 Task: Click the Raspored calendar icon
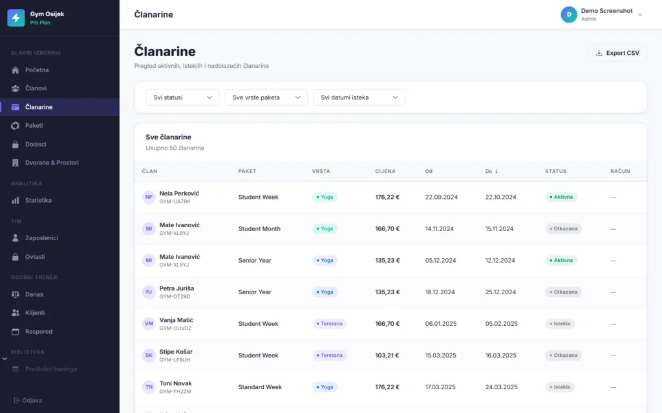(16, 332)
